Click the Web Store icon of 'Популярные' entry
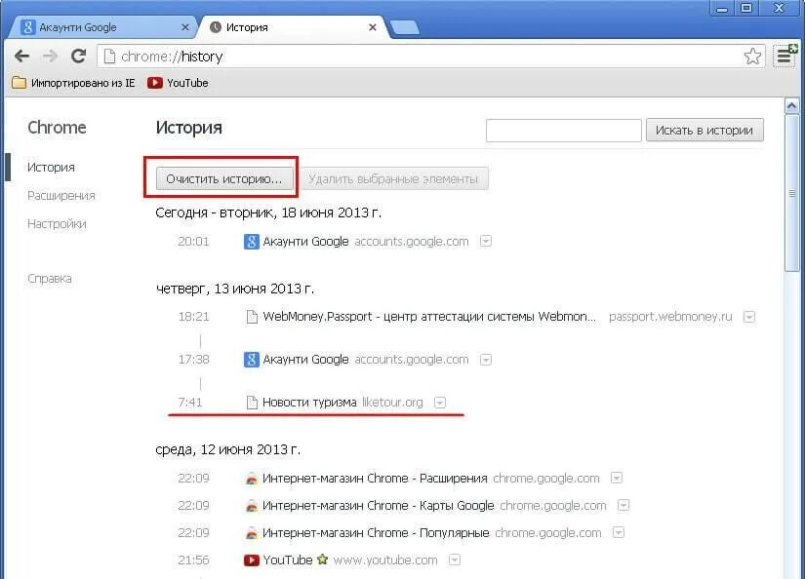805x579 pixels. point(251,533)
